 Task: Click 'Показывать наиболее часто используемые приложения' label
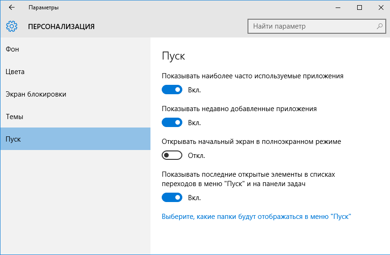click(253, 76)
